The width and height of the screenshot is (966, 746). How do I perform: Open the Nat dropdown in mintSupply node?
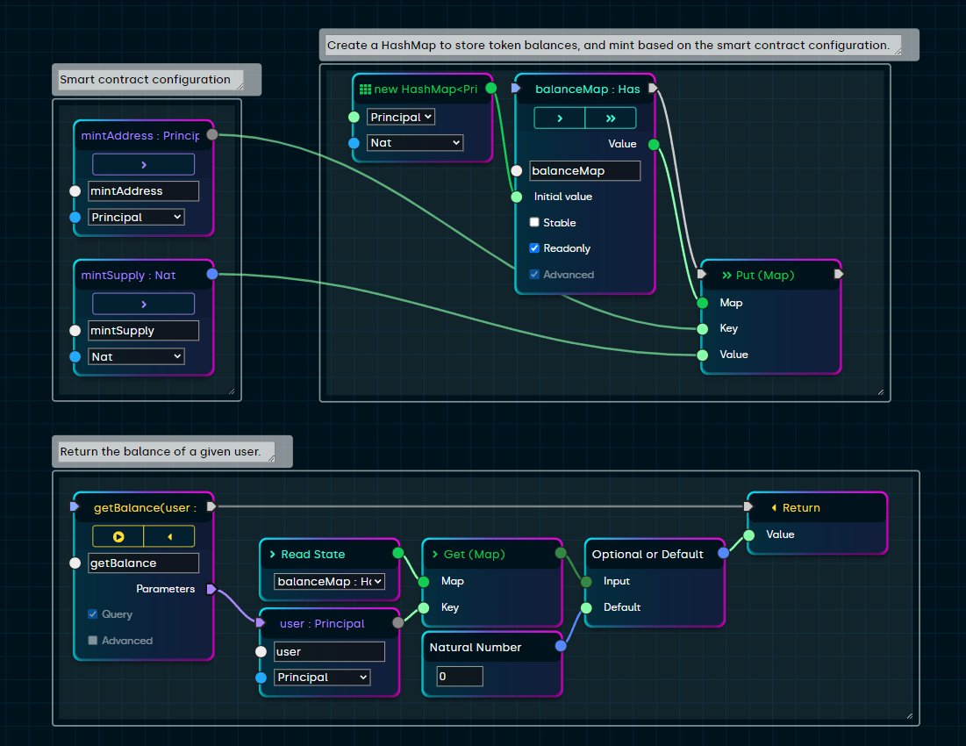(x=135, y=355)
